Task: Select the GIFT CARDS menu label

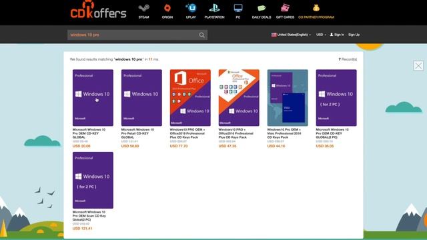Action: (285, 17)
